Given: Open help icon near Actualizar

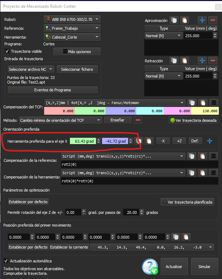Looking at the screenshot, I should (x=150, y=267).
